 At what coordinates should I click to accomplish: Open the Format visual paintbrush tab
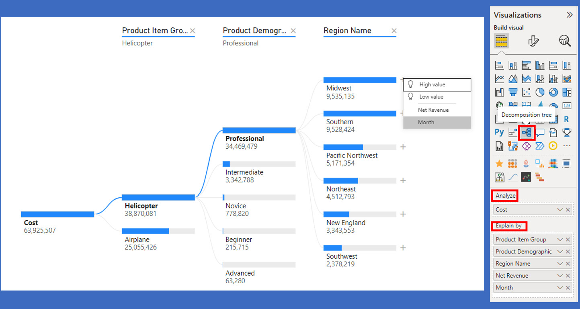coord(533,41)
